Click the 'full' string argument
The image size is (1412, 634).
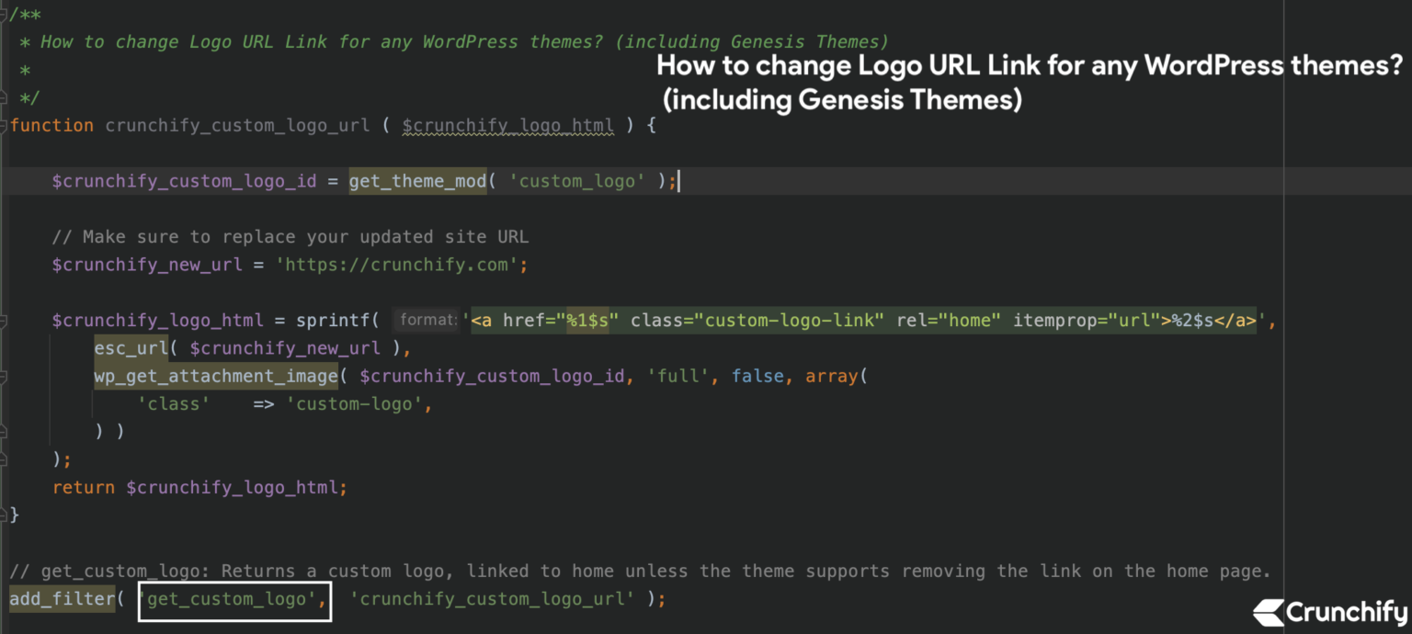tap(678, 376)
